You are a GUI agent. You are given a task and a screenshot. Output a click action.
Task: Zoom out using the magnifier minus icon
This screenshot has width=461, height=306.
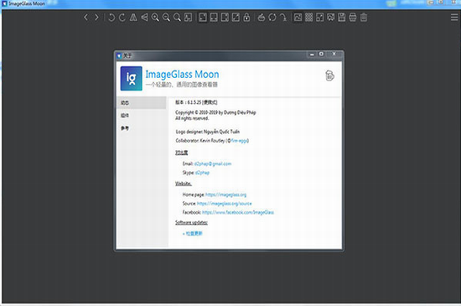pyautogui.click(x=167, y=18)
